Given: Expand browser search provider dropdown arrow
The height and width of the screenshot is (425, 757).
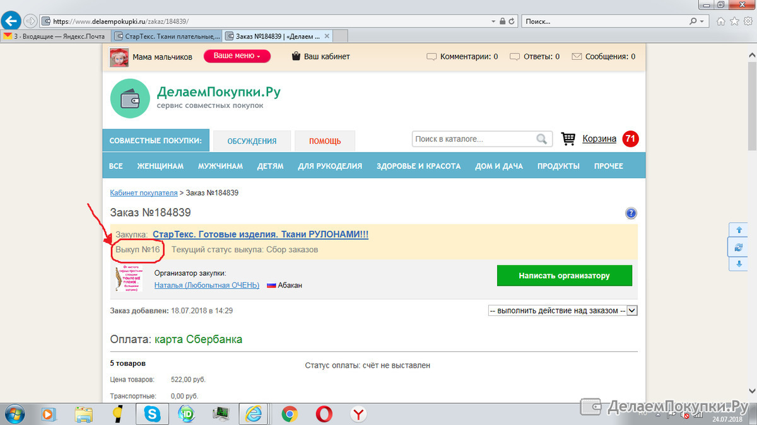Looking at the screenshot, I should pos(703,21).
